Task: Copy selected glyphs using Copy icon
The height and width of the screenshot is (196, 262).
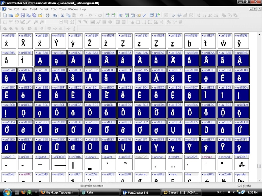Action: click(x=68, y=15)
